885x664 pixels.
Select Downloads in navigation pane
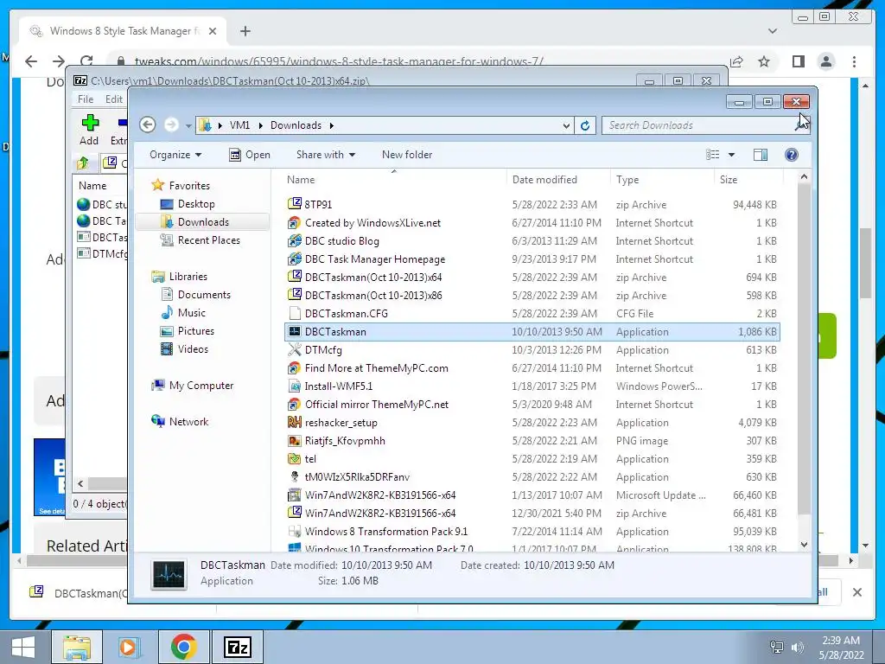[203, 222]
